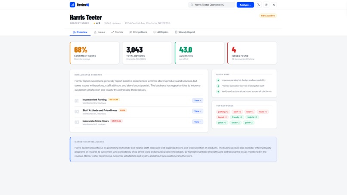The height and width of the screenshot is (195, 347).
Task: Click the MEDIUM severity badge
Action: pos(114,99)
